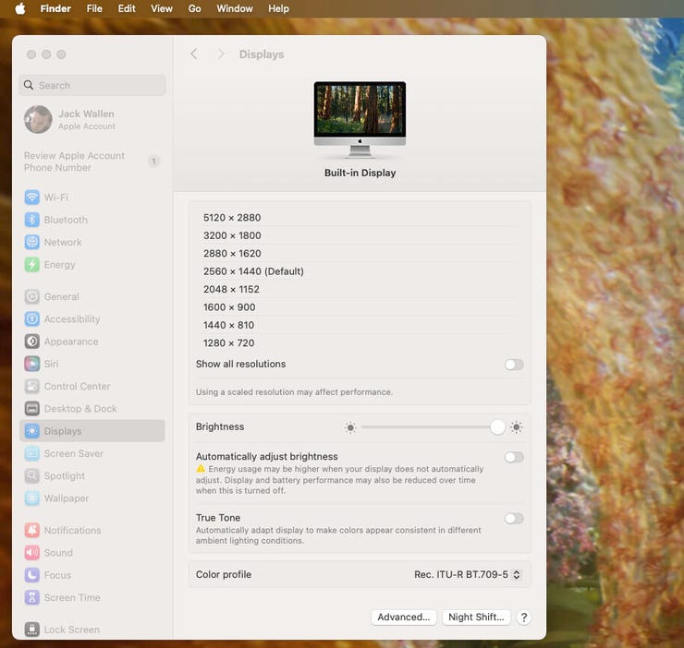Click the Advanced... button
The width and height of the screenshot is (684, 648).
point(404,617)
